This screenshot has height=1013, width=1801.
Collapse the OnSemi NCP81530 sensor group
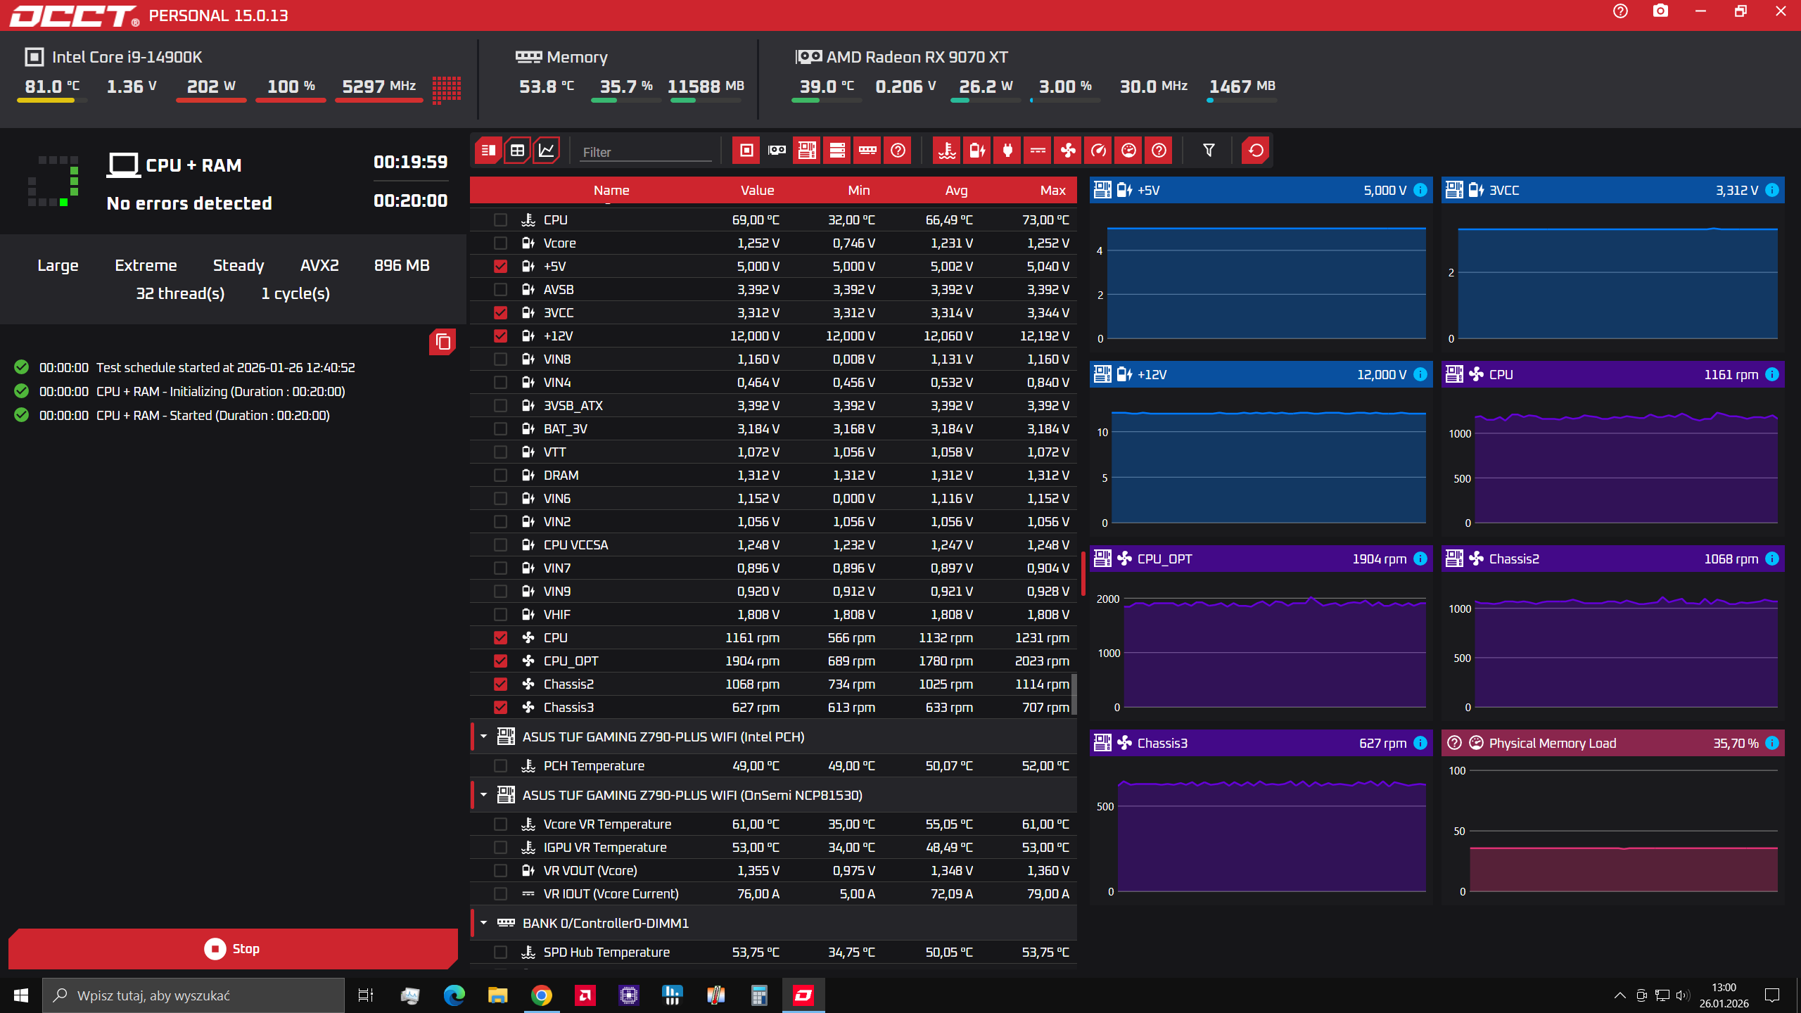pos(484,795)
